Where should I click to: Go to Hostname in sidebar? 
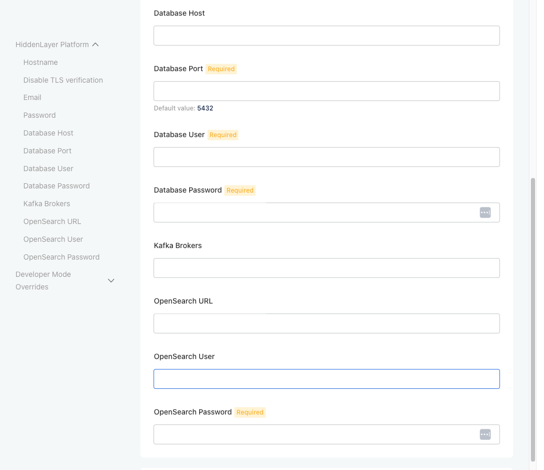[40, 62]
